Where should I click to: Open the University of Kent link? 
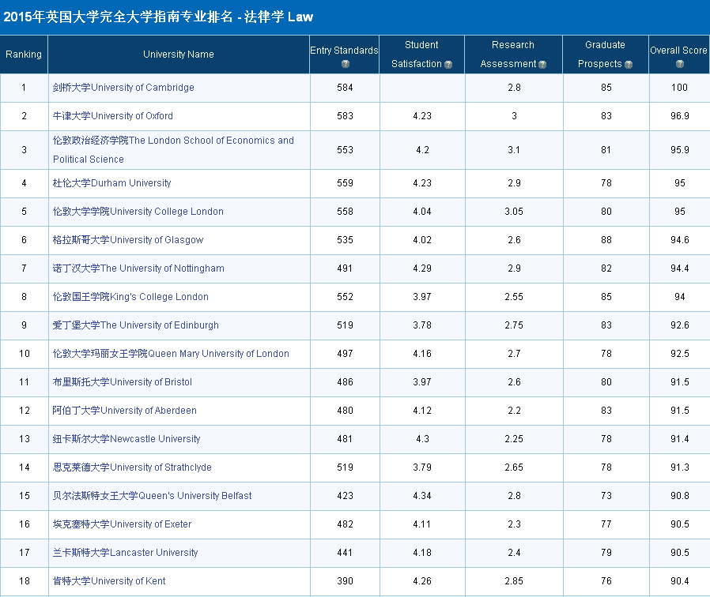109,581
